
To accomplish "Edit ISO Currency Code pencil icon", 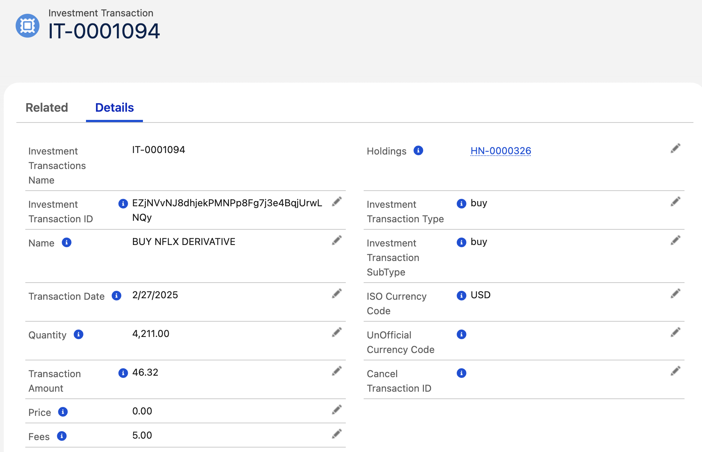I will click(676, 293).
